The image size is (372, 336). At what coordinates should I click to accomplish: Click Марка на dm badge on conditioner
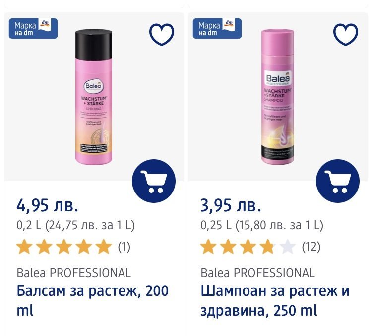(33, 28)
